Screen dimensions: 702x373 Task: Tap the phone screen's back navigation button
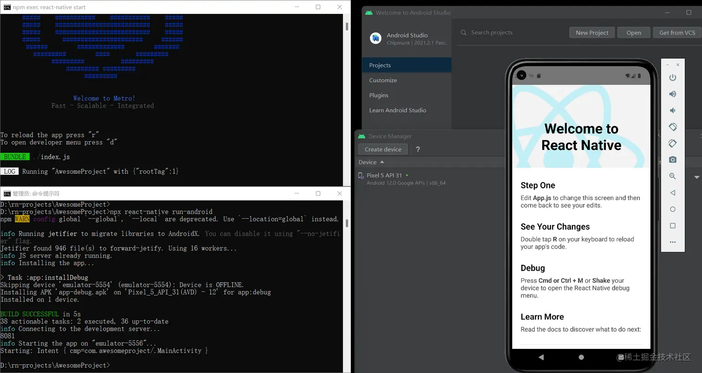click(x=541, y=357)
